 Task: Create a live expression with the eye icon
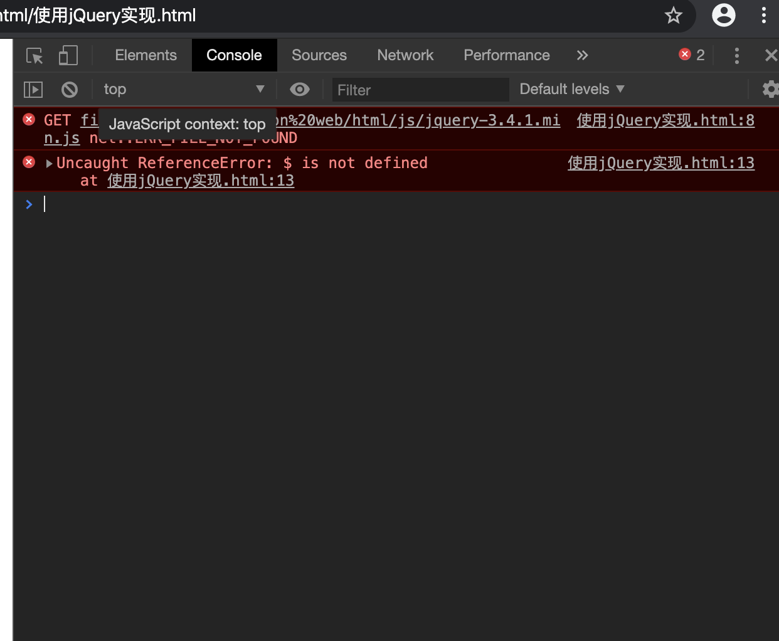300,90
